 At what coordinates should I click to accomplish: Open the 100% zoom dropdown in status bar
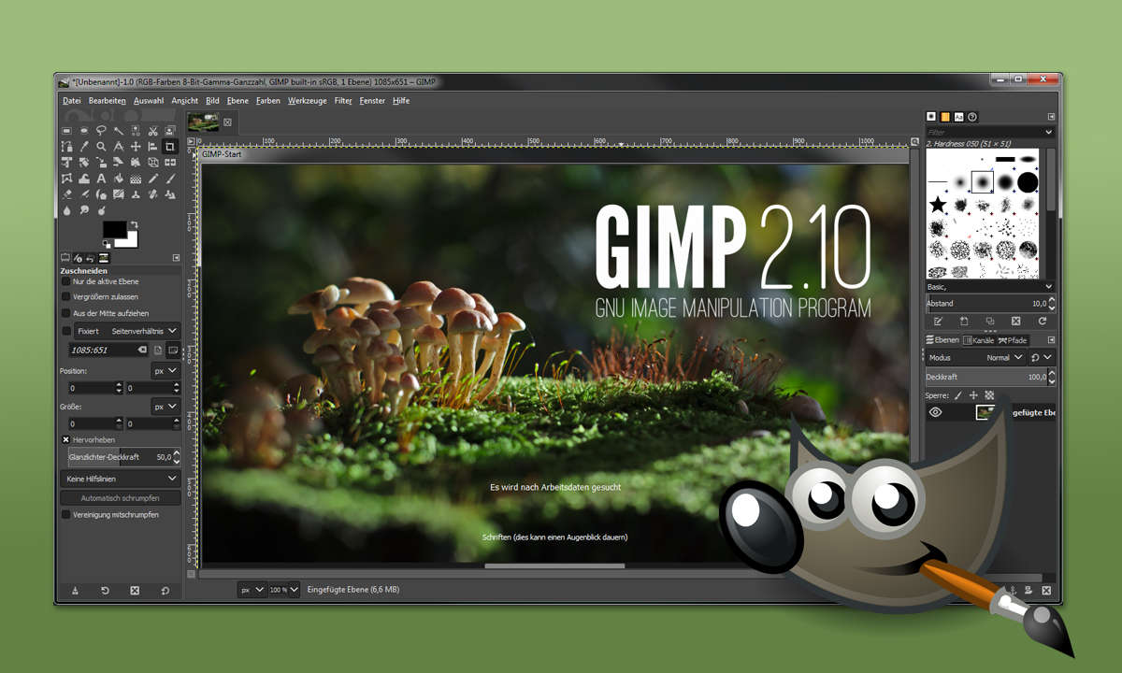[284, 590]
